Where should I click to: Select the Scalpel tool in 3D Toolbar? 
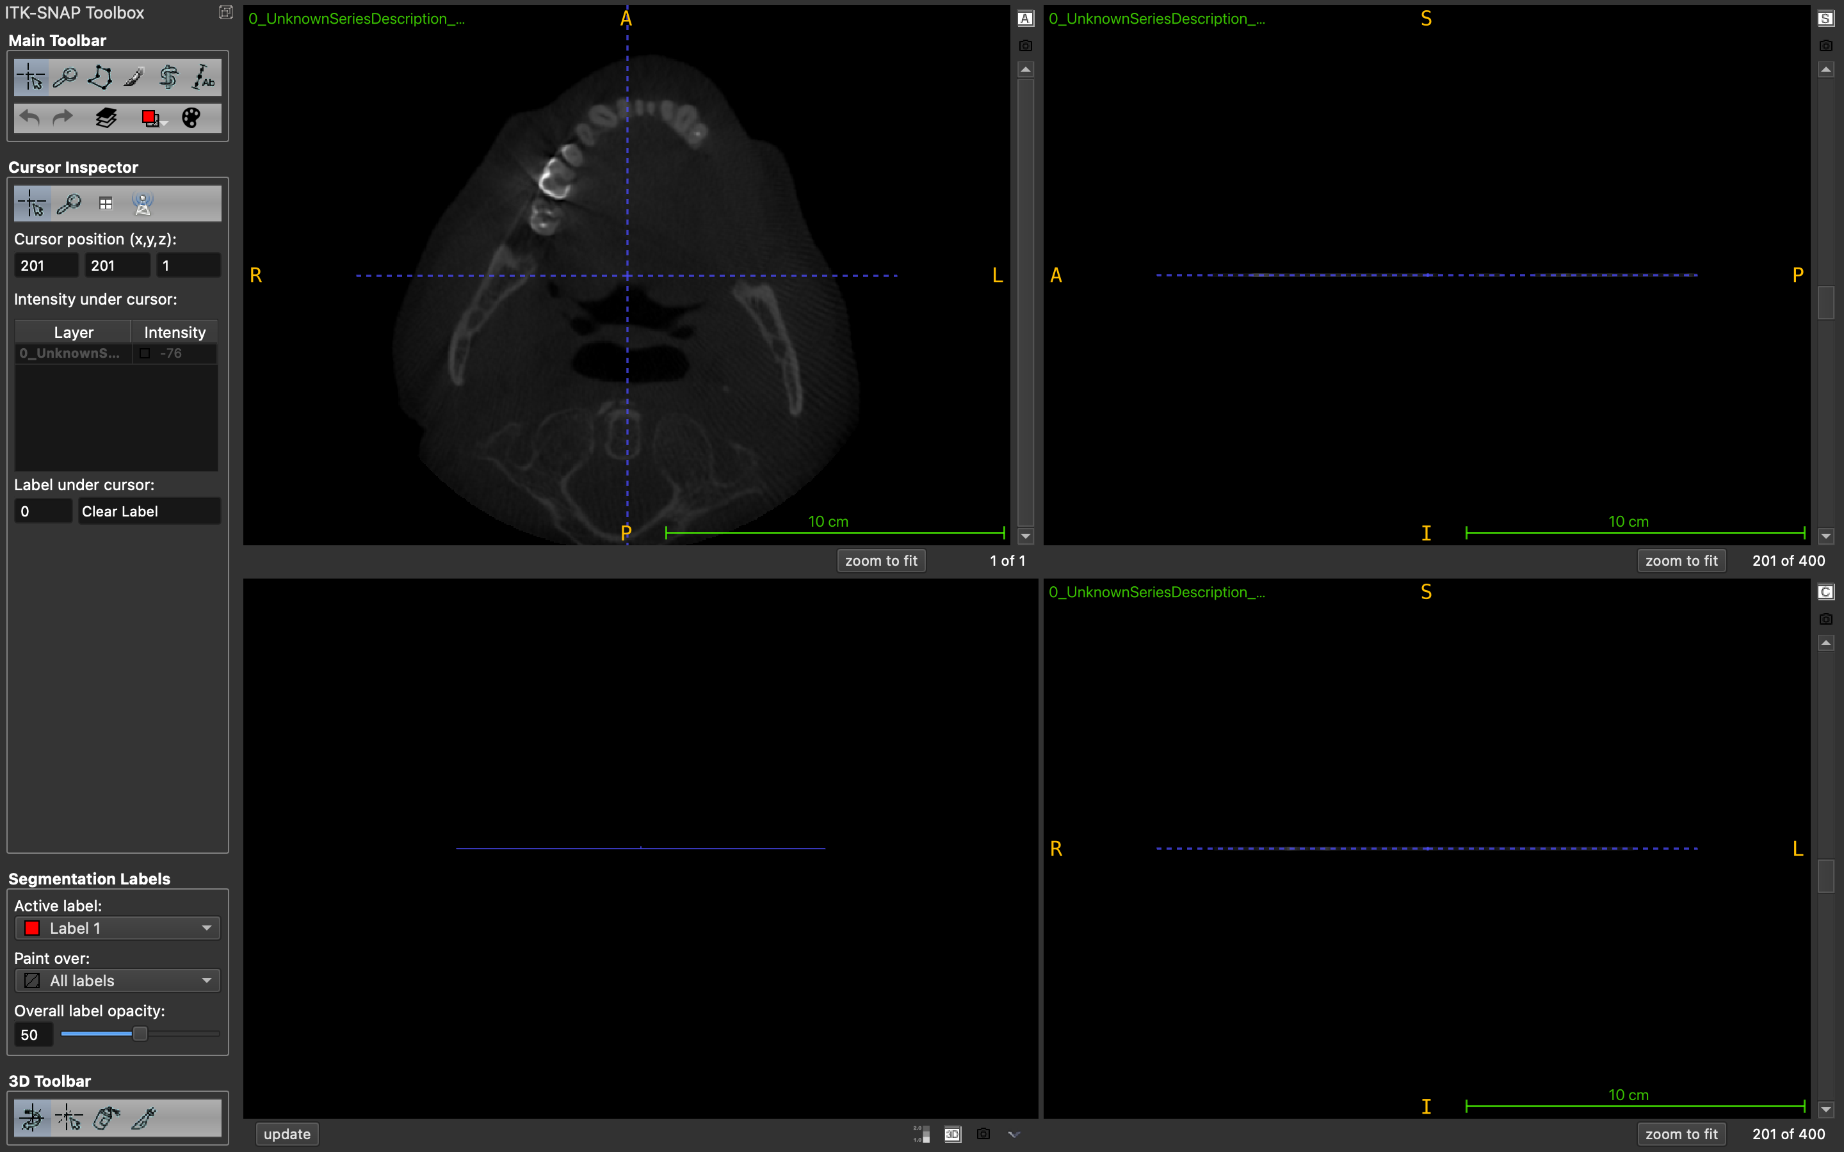(x=143, y=1117)
